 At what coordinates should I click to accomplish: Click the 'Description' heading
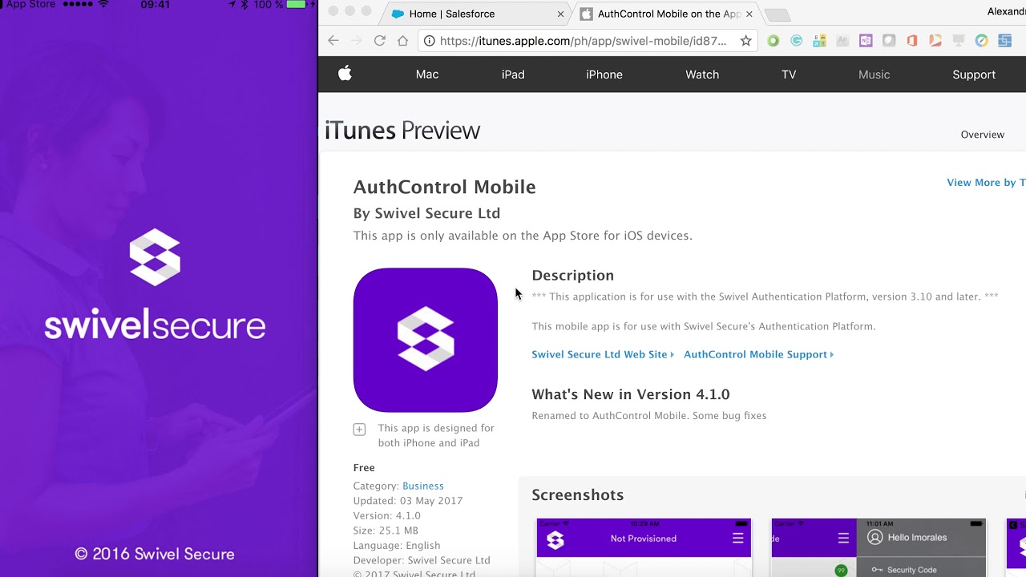click(573, 276)
